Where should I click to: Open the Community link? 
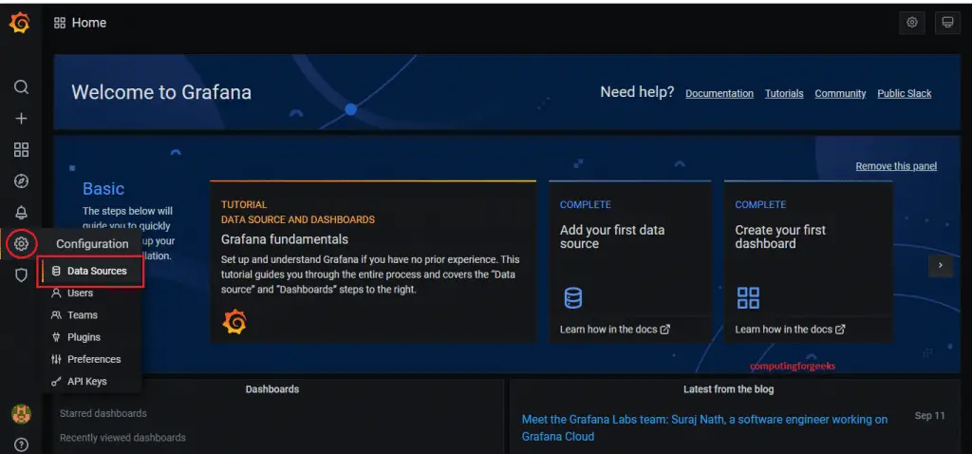tap(840, 94)
